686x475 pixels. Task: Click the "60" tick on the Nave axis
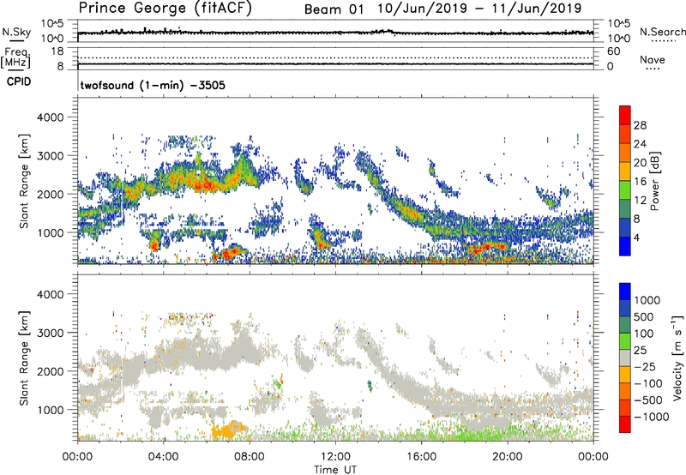point(613,51)
